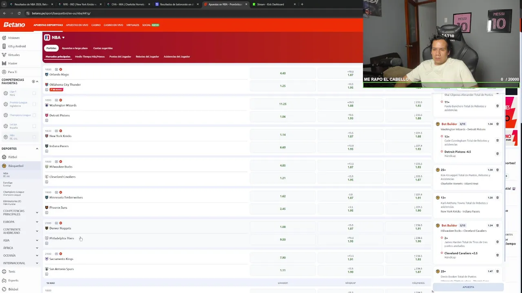Delete the Kon Knueppel 25+ bet
522x293 pixels.
498,170
